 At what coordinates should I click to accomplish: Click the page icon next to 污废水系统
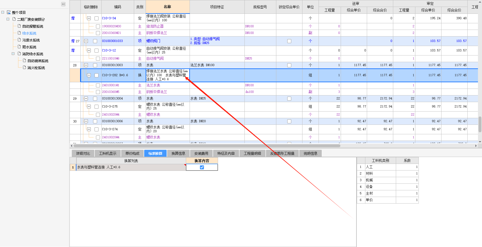tap(19, 40)
